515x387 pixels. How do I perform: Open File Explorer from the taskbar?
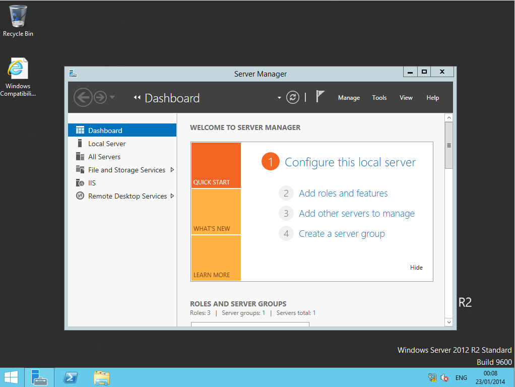(x=102, y=377)
